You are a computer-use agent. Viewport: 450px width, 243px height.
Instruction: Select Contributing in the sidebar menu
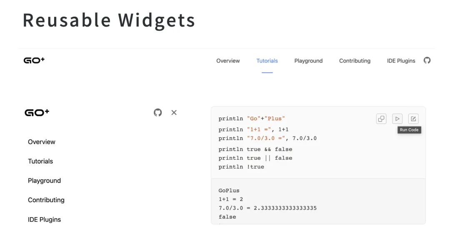pyautogui.click(x=46, y=200)
